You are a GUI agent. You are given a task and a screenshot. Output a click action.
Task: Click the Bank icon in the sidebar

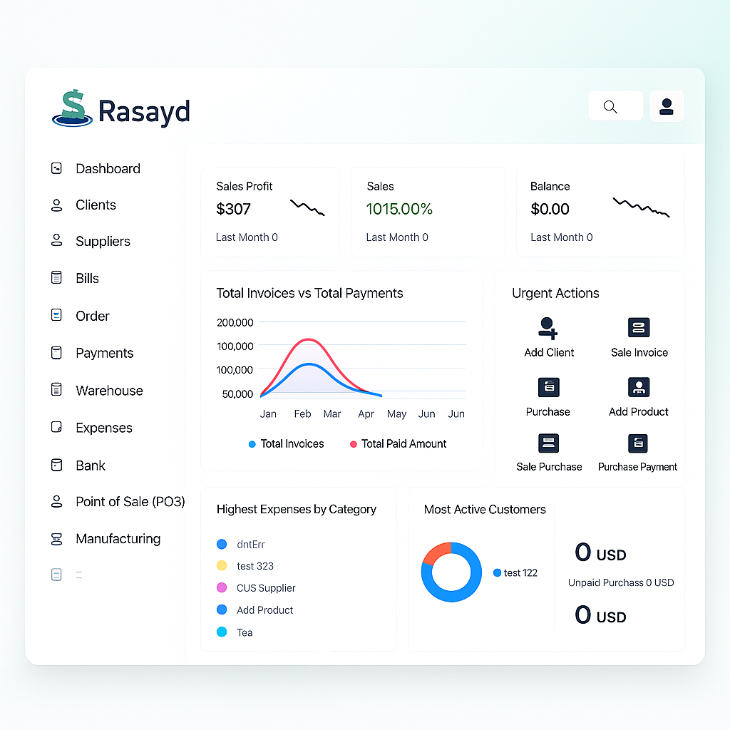tap(56, 465)
